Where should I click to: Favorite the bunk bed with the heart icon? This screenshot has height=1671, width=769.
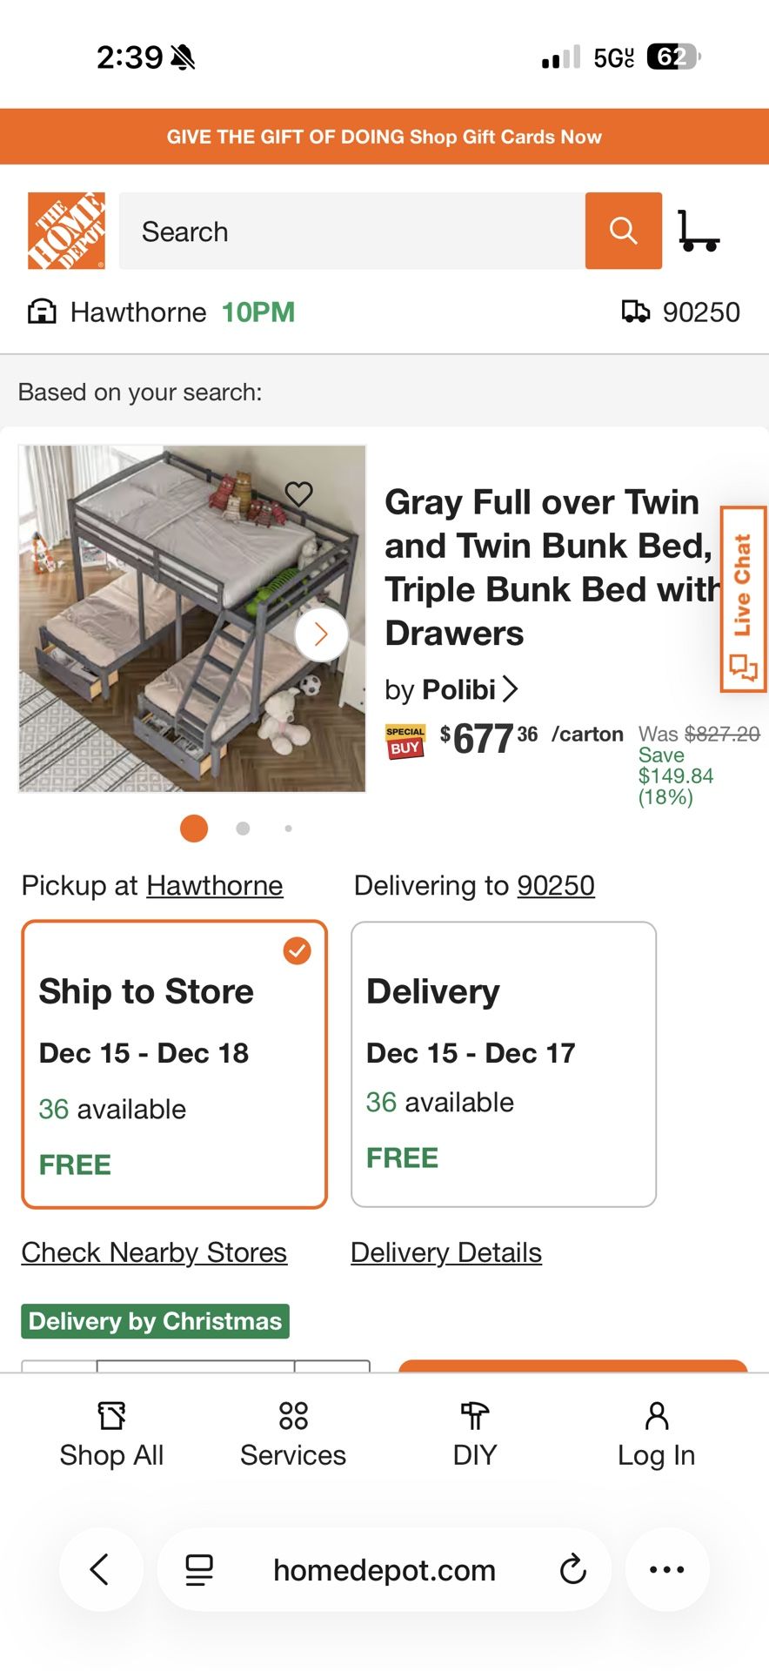299,494
